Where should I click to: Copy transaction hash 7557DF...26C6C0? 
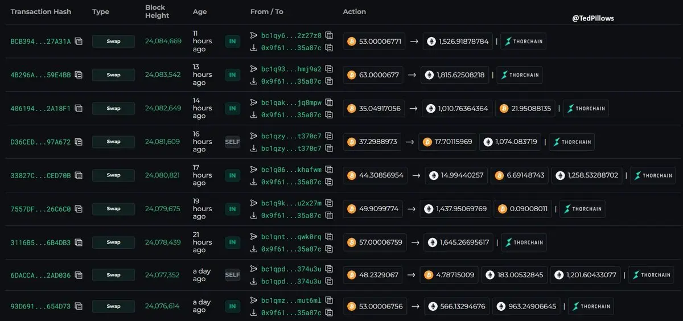click(79, 209)
